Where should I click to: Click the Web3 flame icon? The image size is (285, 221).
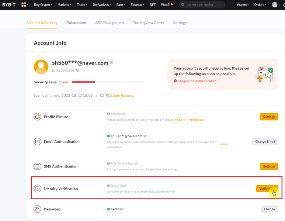pyautogui.click(x=172, y=4)
